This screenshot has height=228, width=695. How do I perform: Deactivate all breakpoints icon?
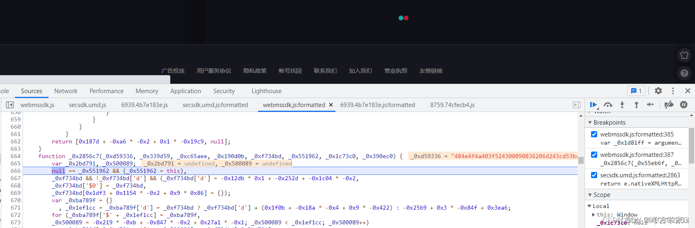(669, 105)
